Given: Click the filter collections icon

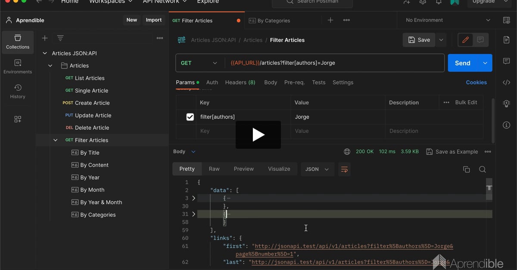Looking at the screenshot, I should (x=60, y=38).
